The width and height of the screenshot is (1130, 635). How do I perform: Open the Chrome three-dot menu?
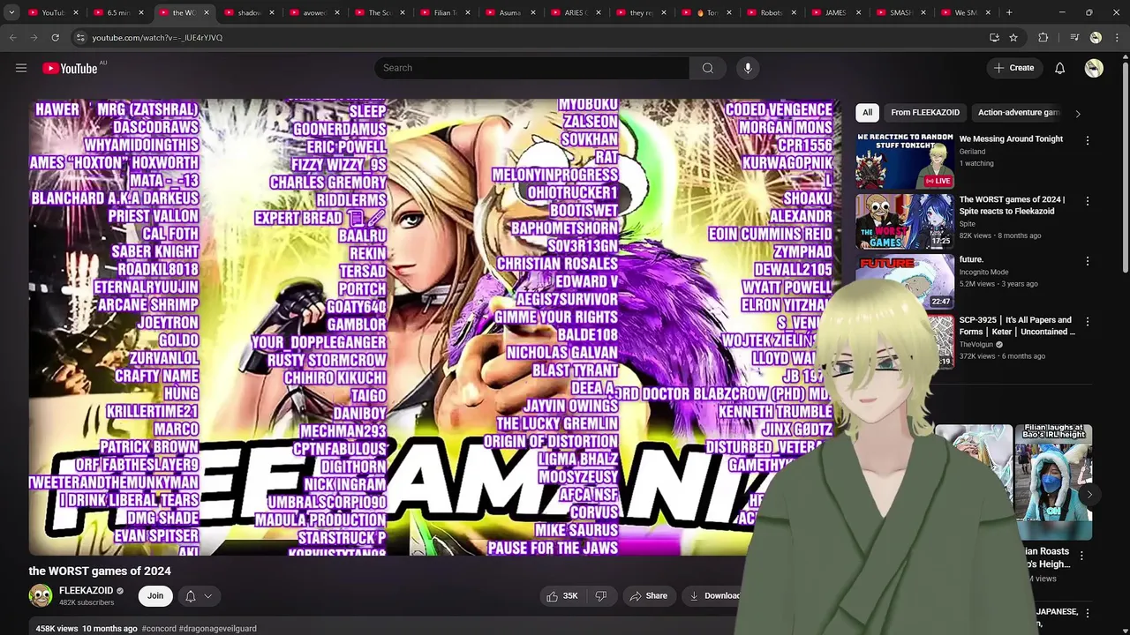(1117, 37)
